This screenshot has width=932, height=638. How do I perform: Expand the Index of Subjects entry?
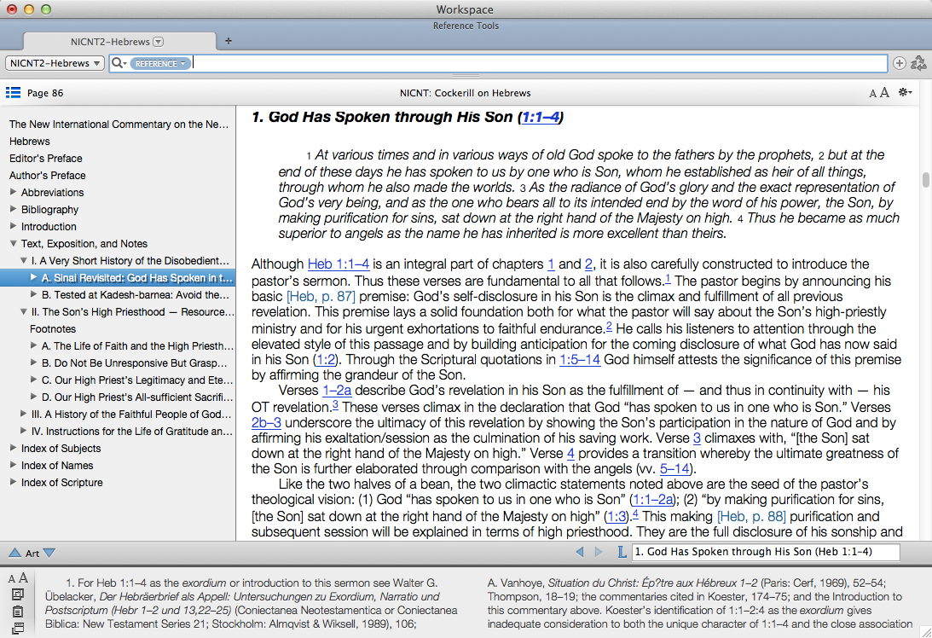[x=13, y=449]
